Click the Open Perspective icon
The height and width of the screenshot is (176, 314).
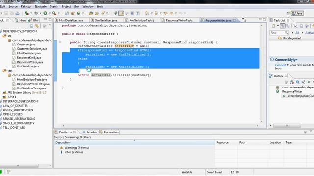pyautogui.click(x=288, y=13)
